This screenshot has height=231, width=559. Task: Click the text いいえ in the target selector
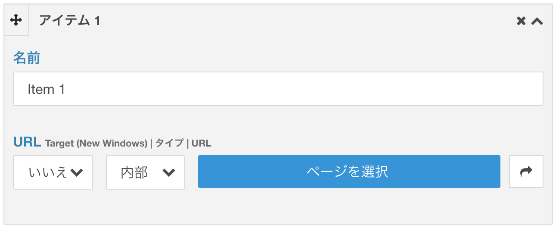[x=48, y=172]
